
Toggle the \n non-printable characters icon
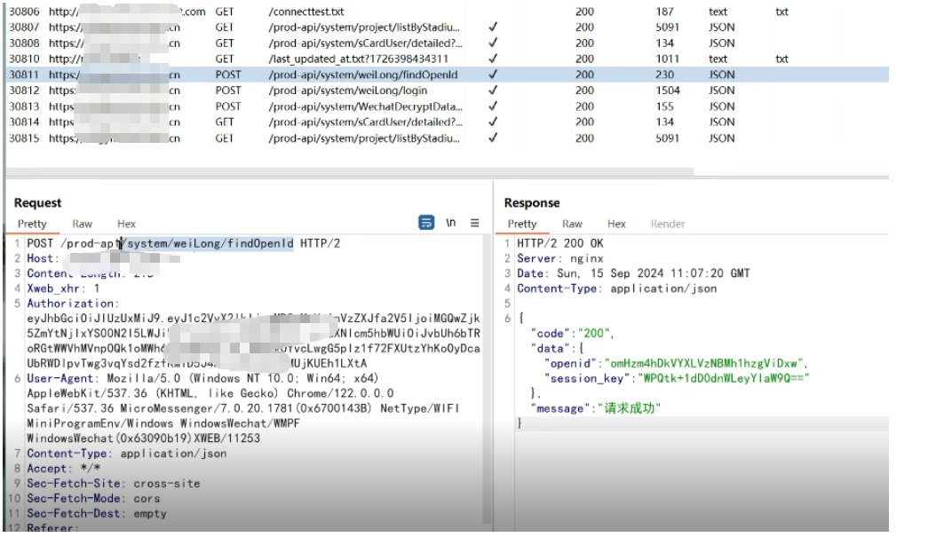451,223
